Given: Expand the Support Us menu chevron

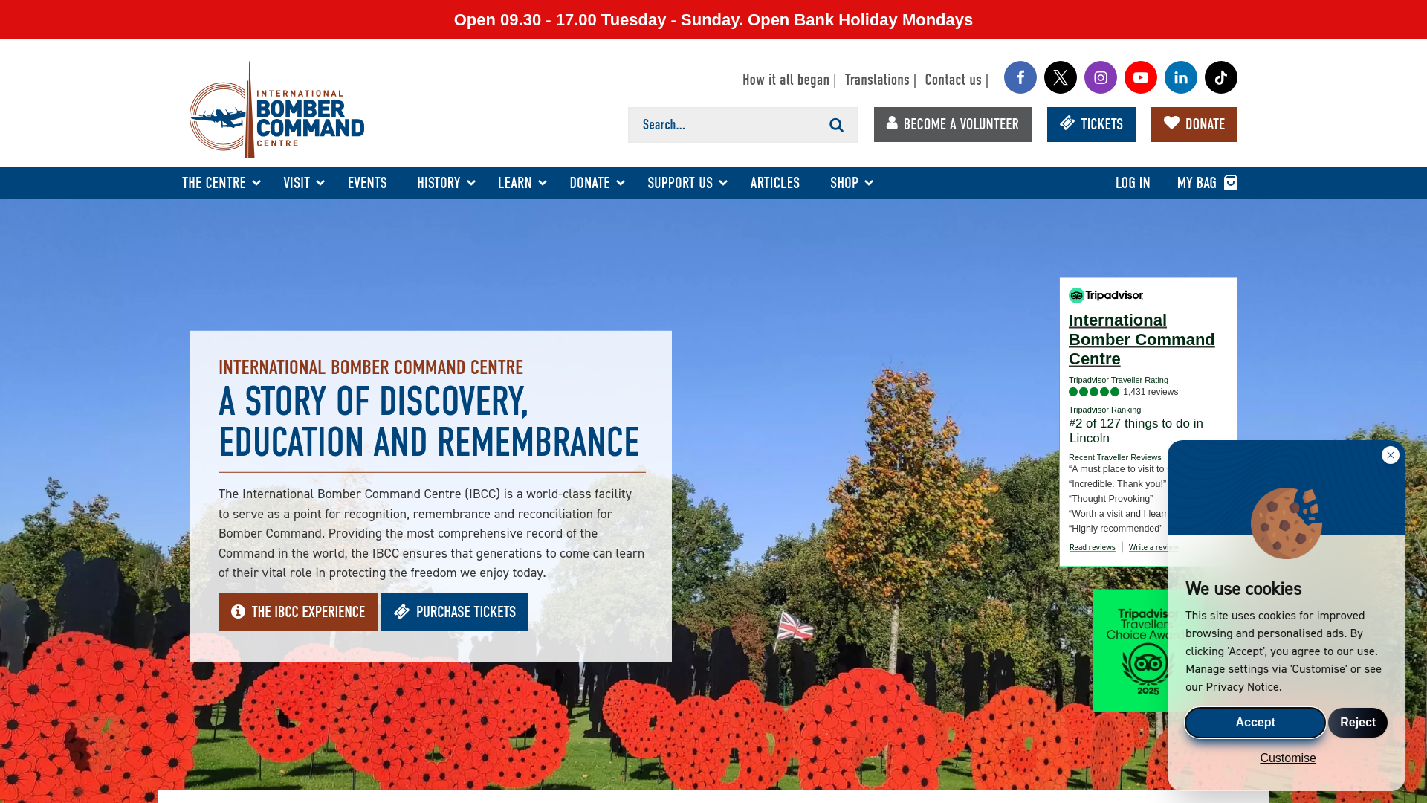Looking at the screenshot, I should pyautogui.click(x=723, y=183).
